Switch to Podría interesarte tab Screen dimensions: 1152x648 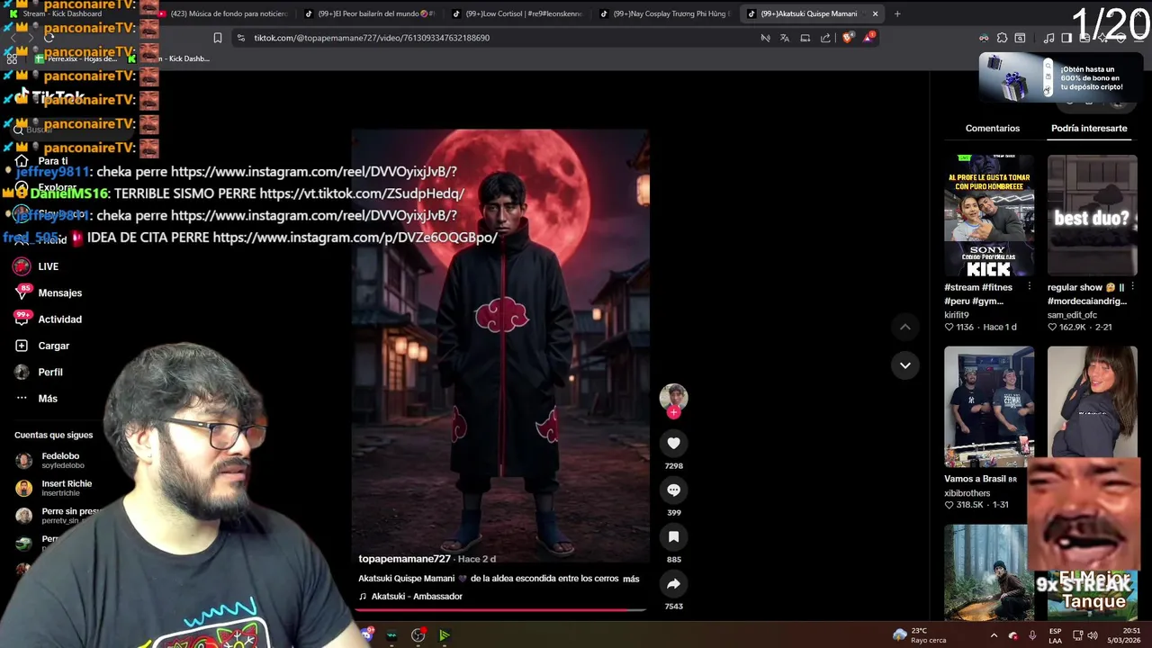pos(1089,129)
